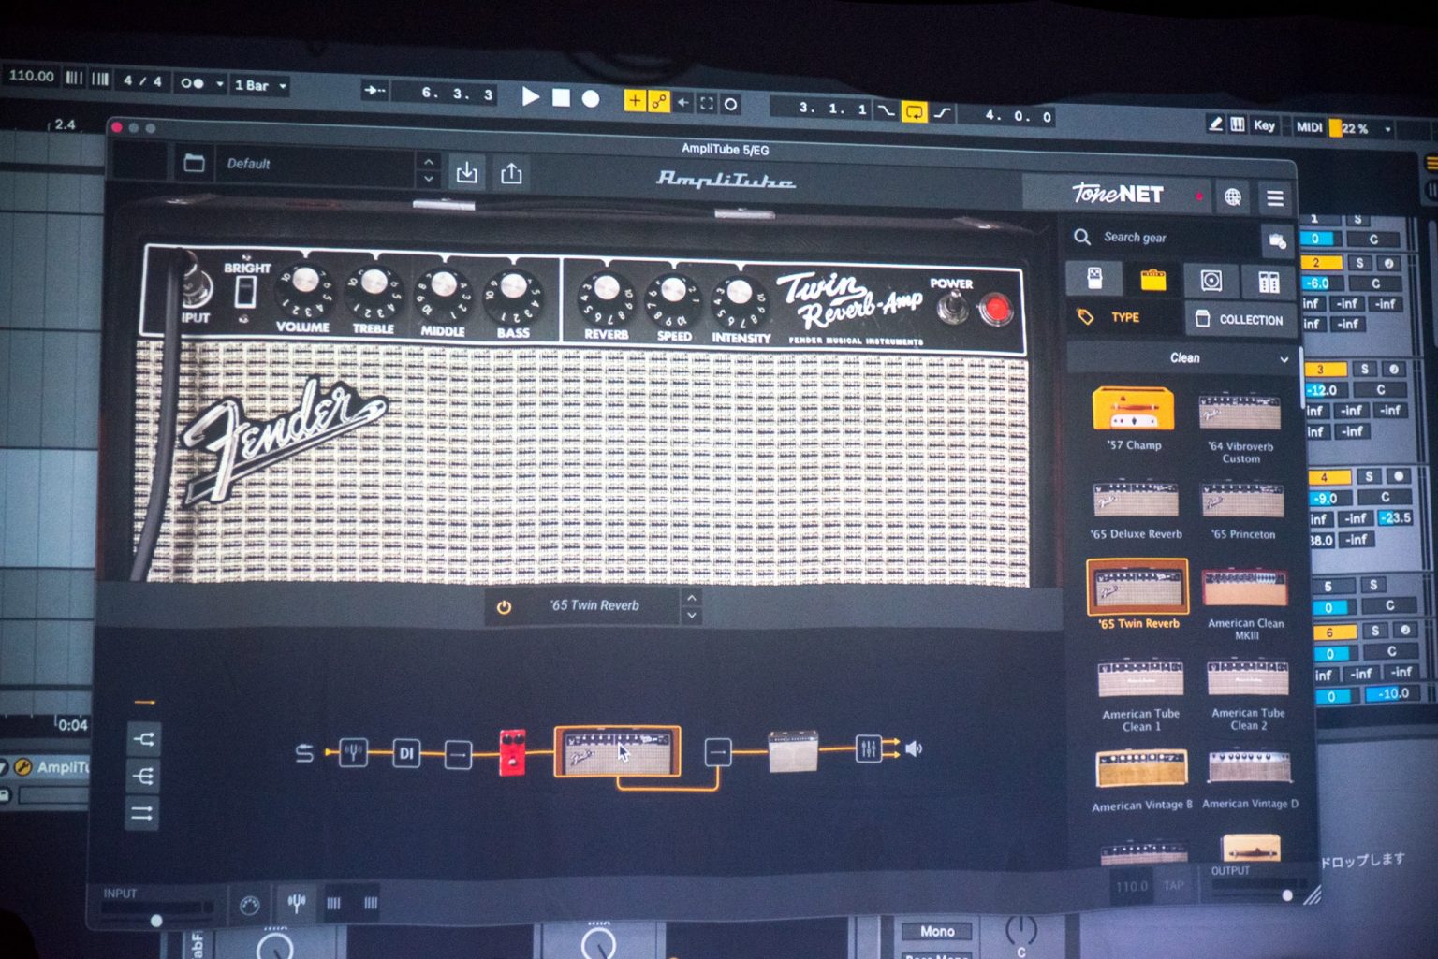Viewport: 1438px width, 959px height.
Task: Open the Default preset name dropdown
Action: (316, 165)
